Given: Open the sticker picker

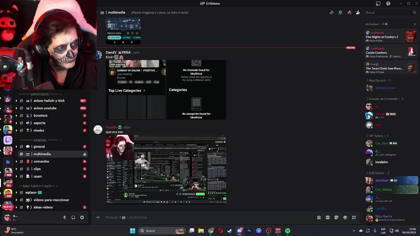Looking at the screenshot, I should [x=336, y=217].
